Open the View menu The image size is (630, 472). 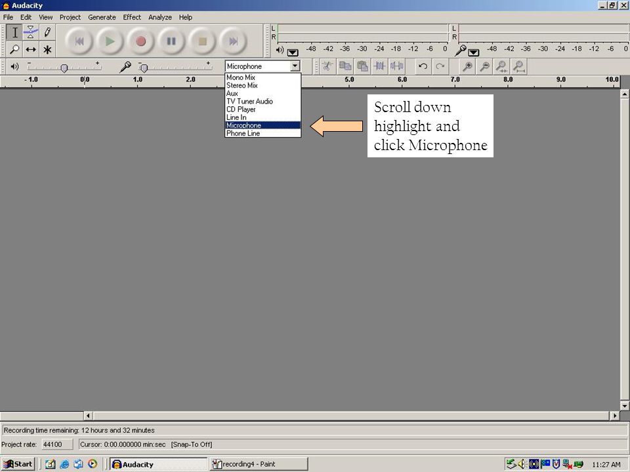click(x=45, y=17)
